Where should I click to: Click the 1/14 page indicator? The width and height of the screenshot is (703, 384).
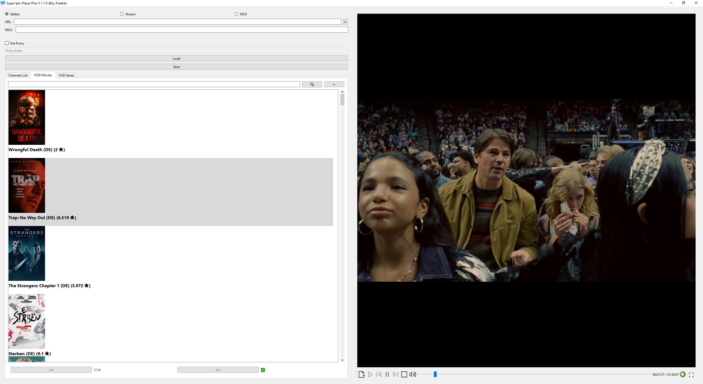97,370
